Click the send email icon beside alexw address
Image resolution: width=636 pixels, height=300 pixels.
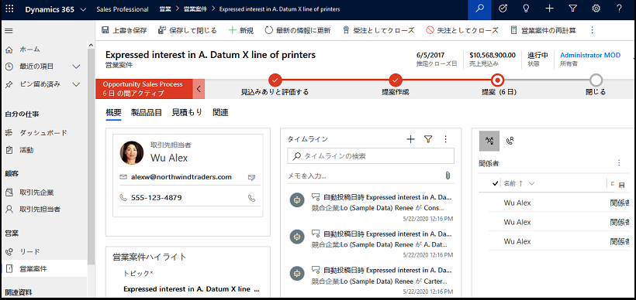(x=251, y=177)
